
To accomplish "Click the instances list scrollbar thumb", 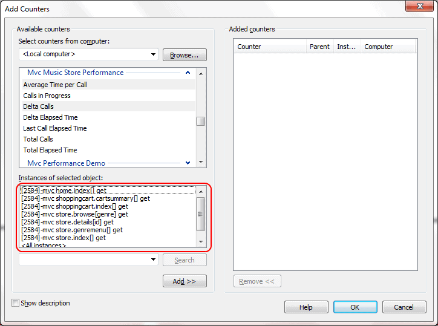I will (201, 214).
